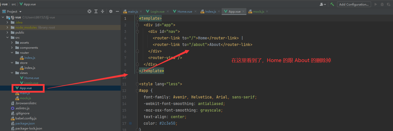The image size is (393, 131).
Task: Click the green Build hammer icon
Action: click(332, 4)
